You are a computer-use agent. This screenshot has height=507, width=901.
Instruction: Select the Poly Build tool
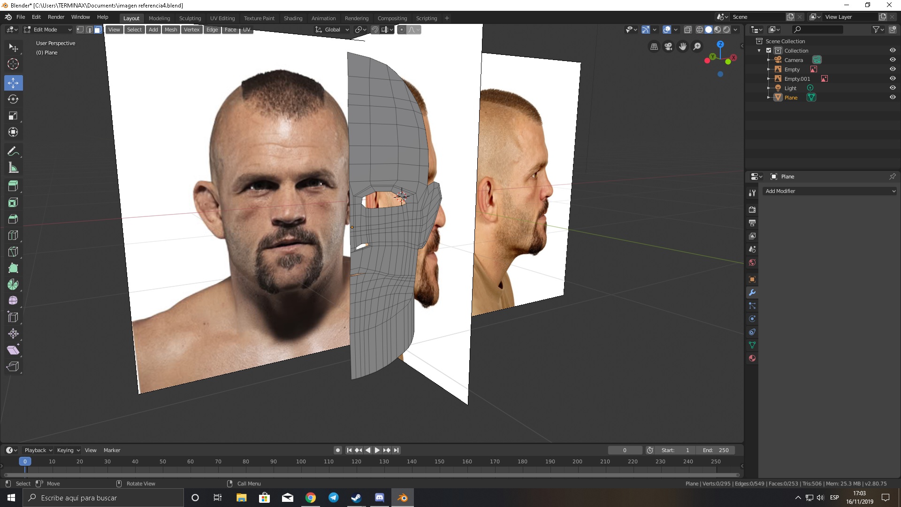[13, 268]
